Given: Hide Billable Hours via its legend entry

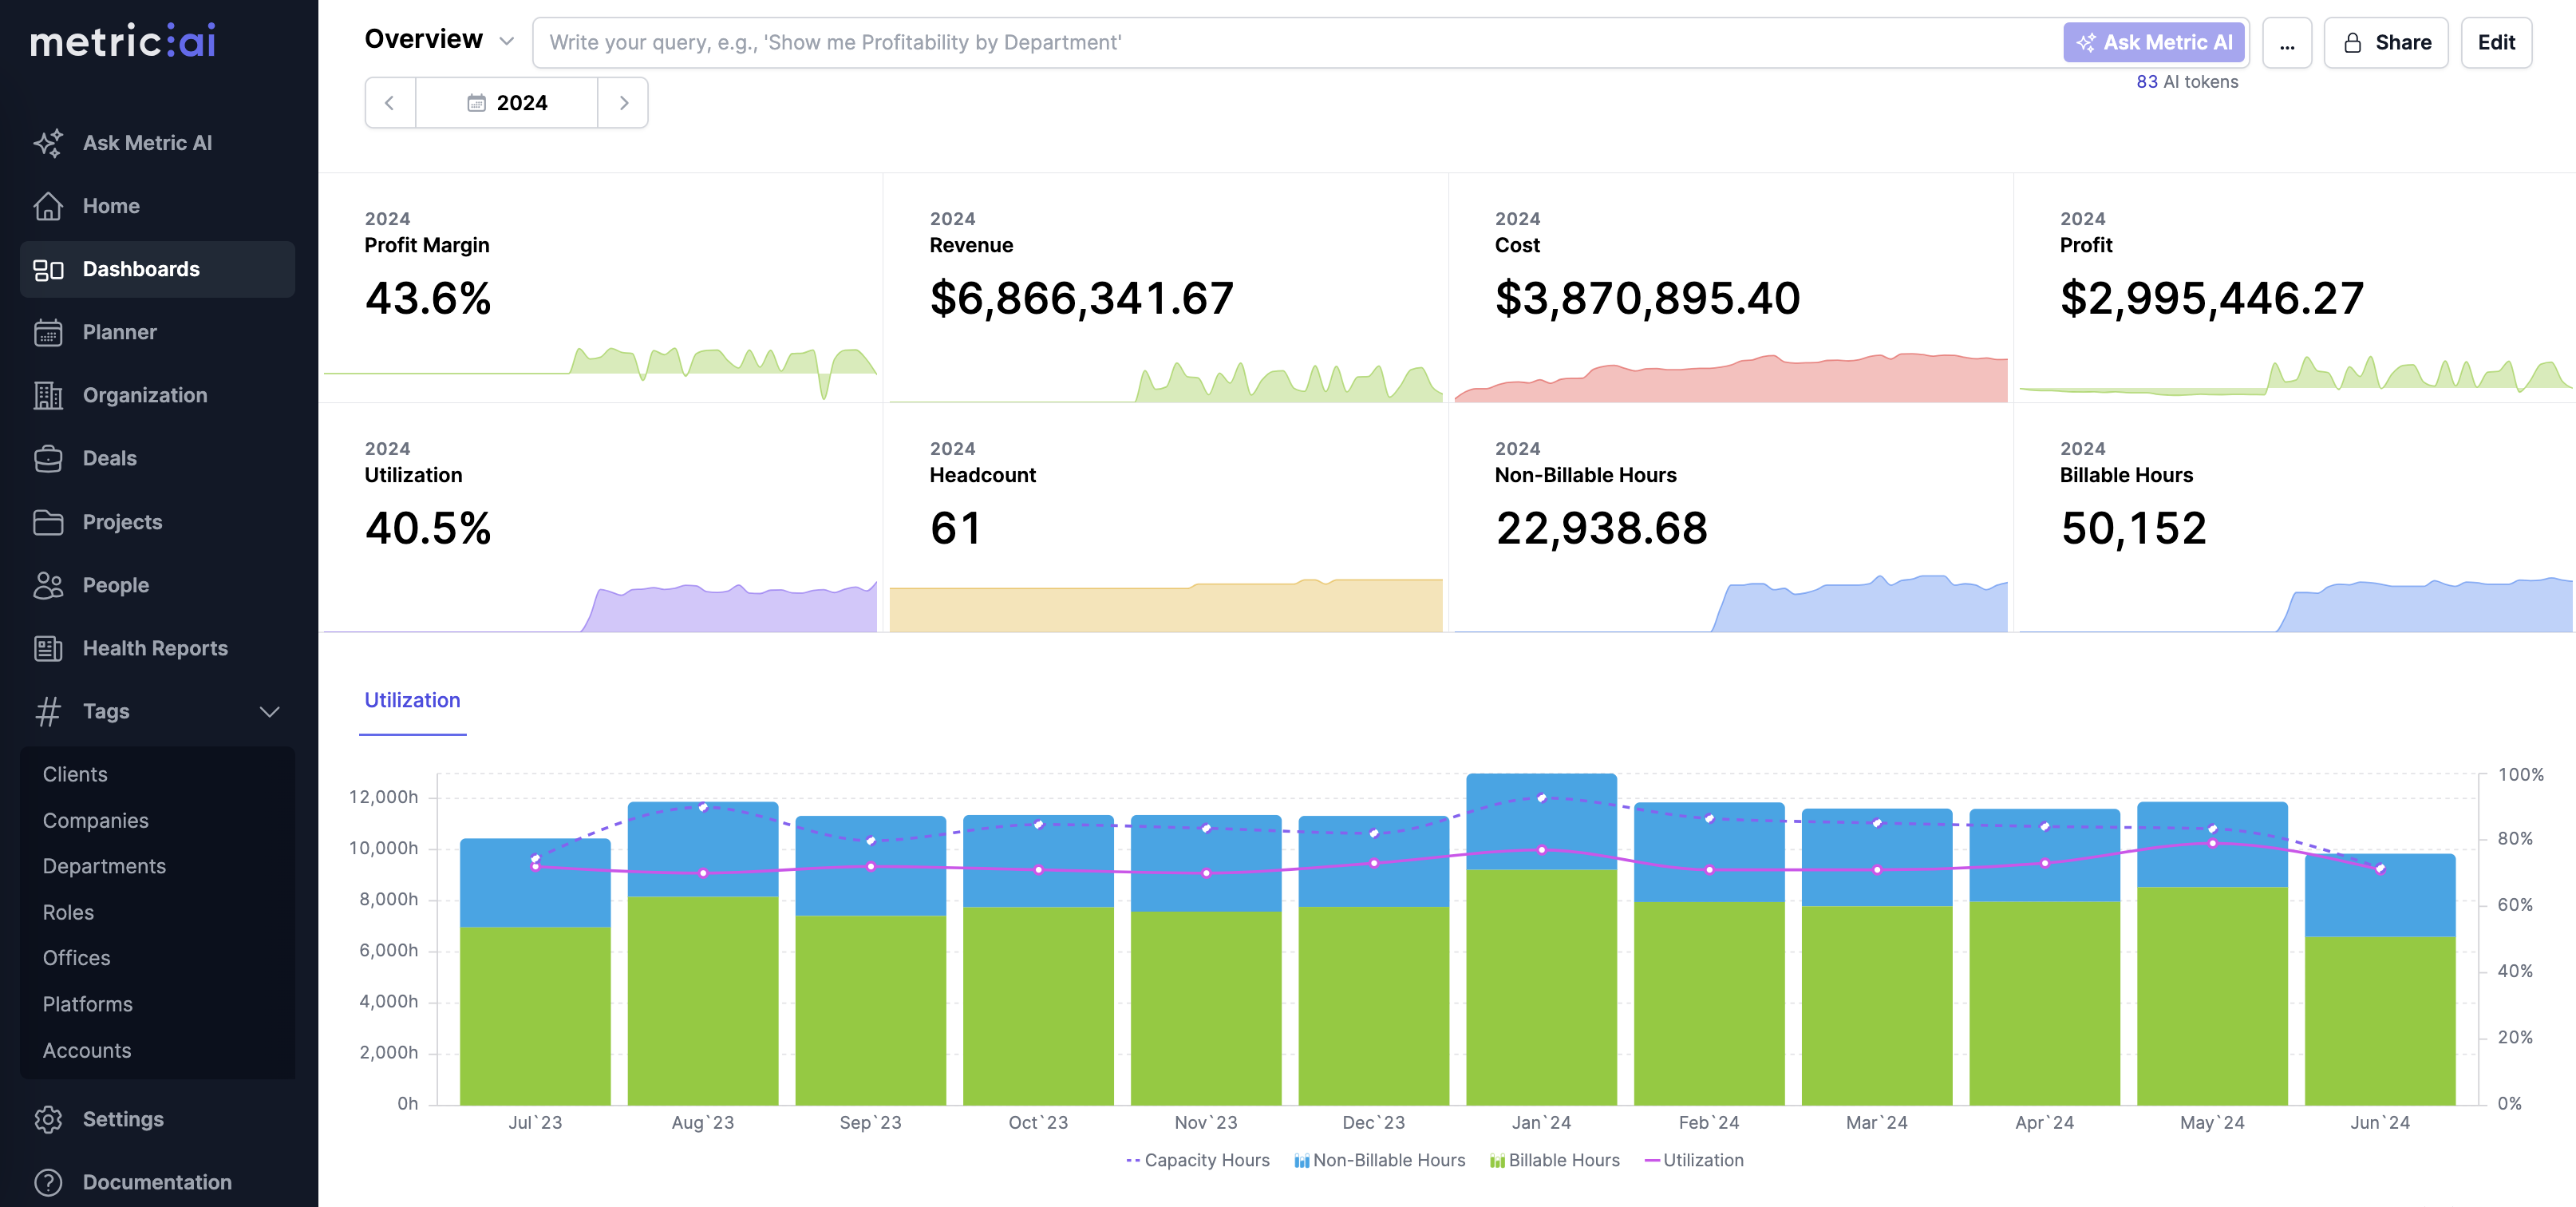Looking at the screenshot, I should (1554, 1160).
